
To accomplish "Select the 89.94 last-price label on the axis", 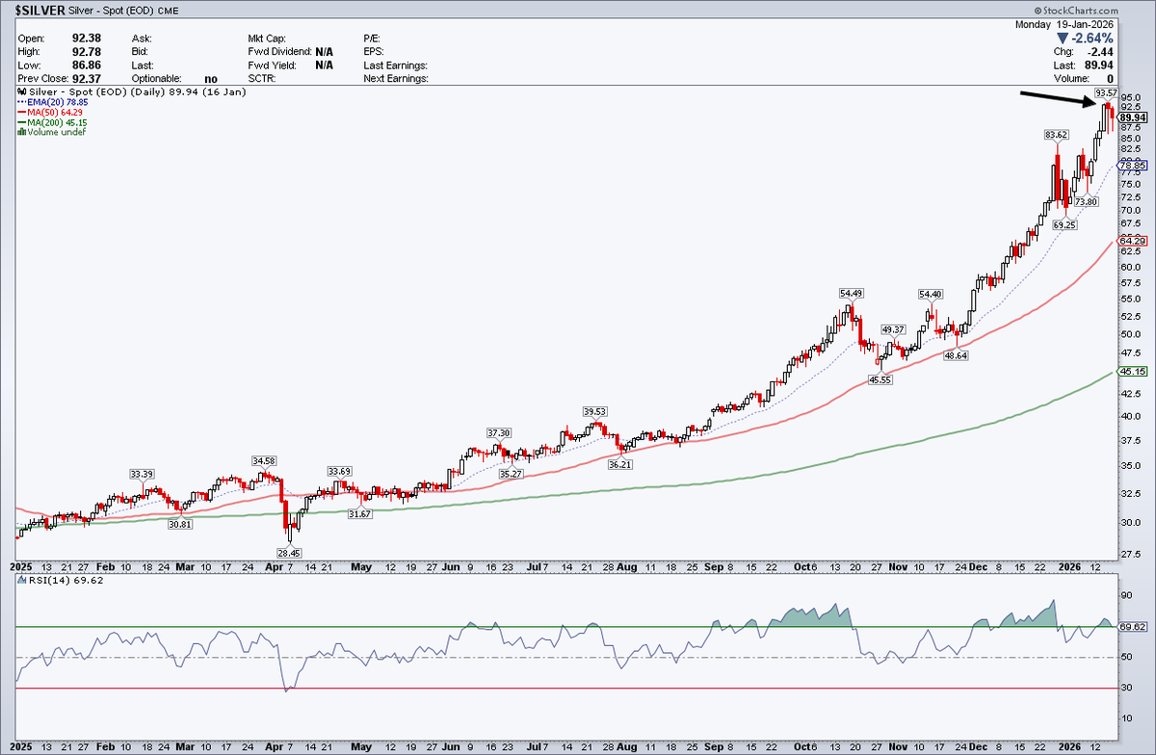I will click(x=1134, y=116).
